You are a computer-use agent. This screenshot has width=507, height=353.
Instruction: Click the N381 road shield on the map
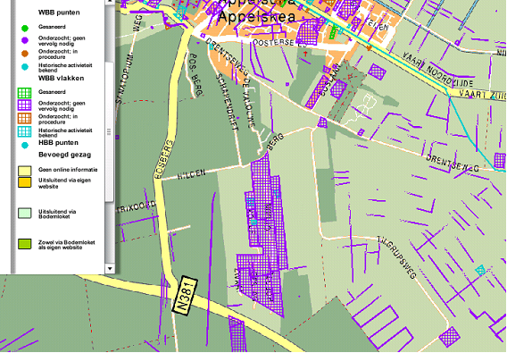coord(185,295)
